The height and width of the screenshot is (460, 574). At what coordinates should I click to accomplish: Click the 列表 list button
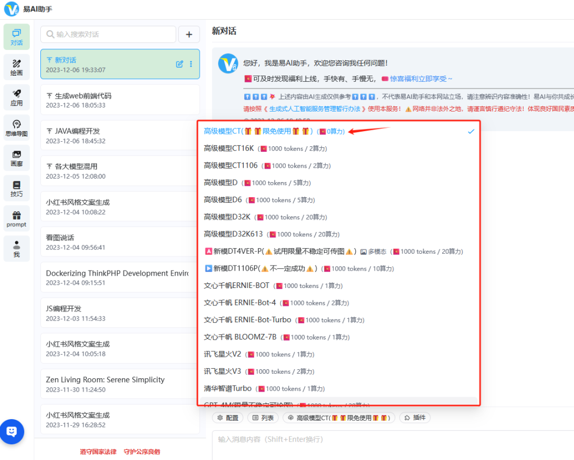pyautogui.click(x=263, y=418)
